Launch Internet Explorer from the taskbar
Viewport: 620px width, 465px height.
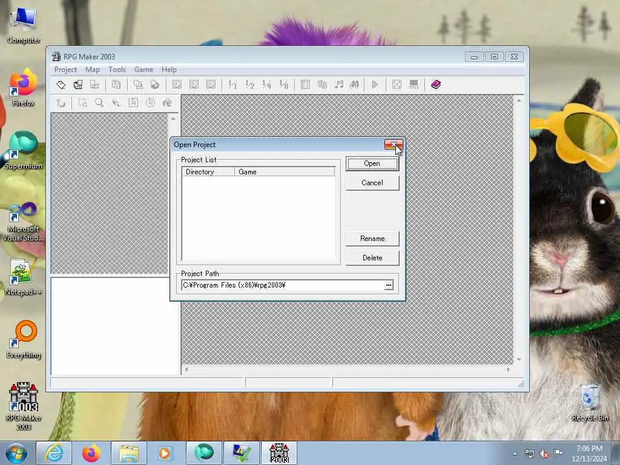[x=54, y=453]
